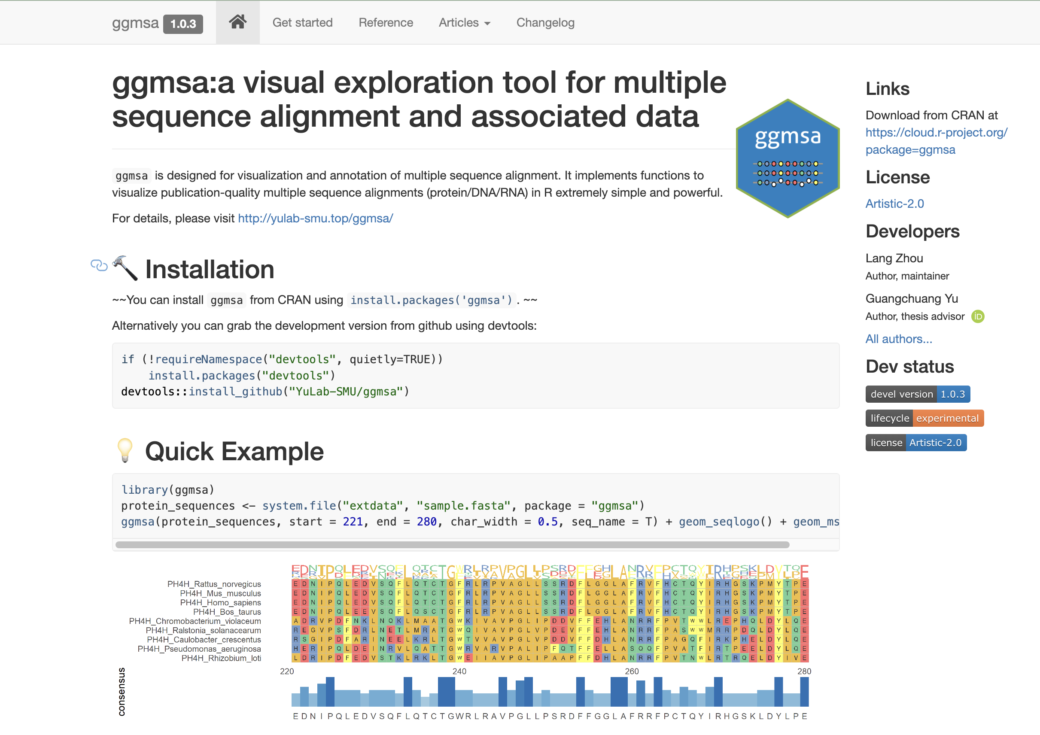This screenshot has width=1040, height=735.
Task: Go to the Changelog page
Action: coord(545,23)
